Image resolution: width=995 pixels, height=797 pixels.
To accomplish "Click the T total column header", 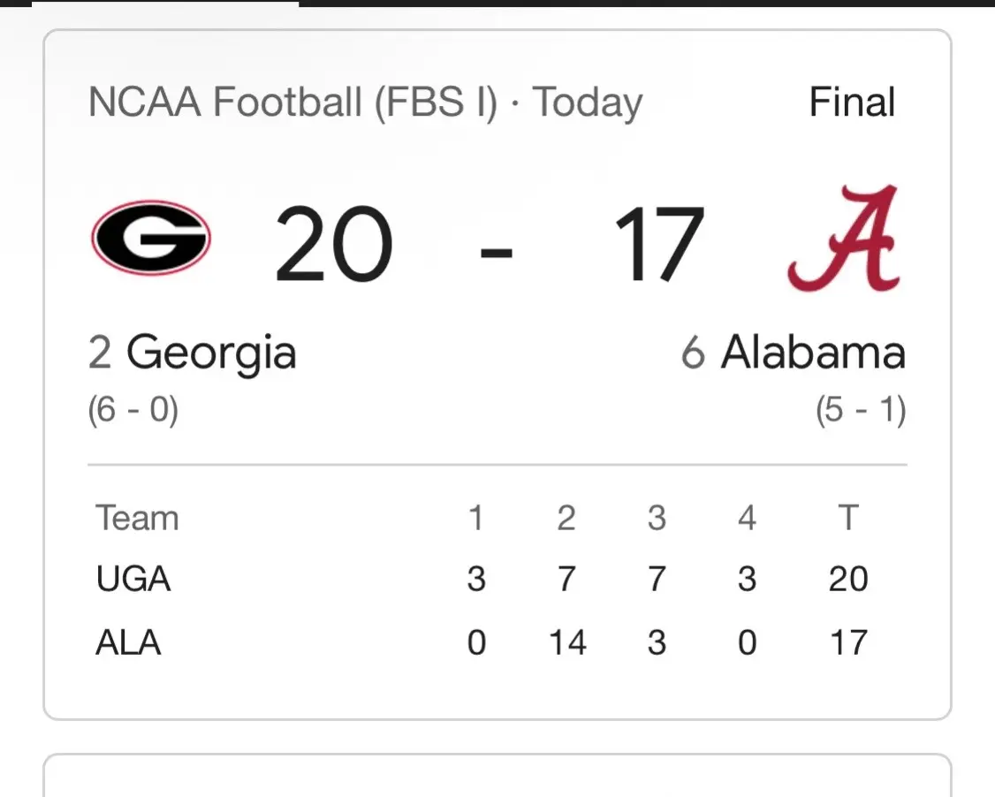I will 848,518.
